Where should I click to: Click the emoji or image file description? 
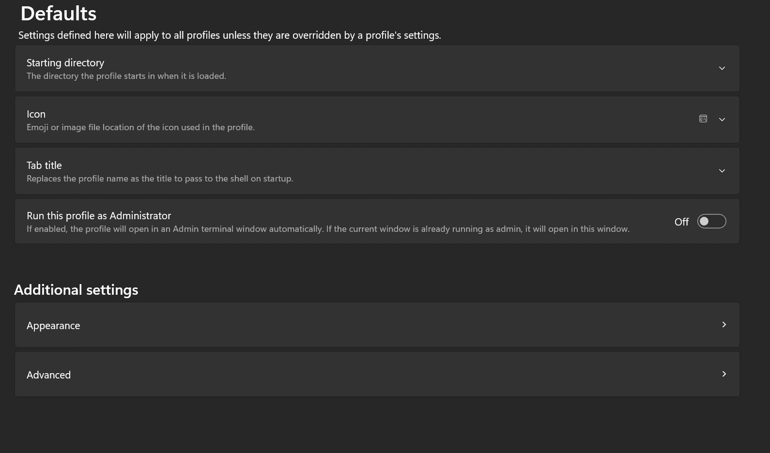(140, 127)
